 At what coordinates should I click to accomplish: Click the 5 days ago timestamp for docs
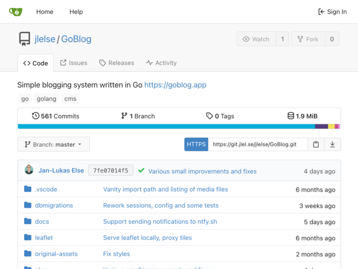[319, 222]
